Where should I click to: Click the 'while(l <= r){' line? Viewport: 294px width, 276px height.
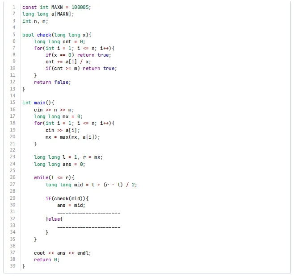click(54, 177)
